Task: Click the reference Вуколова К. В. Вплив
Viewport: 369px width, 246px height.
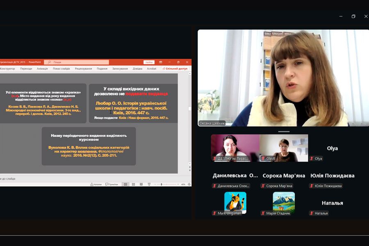Action: pos(89,151)
